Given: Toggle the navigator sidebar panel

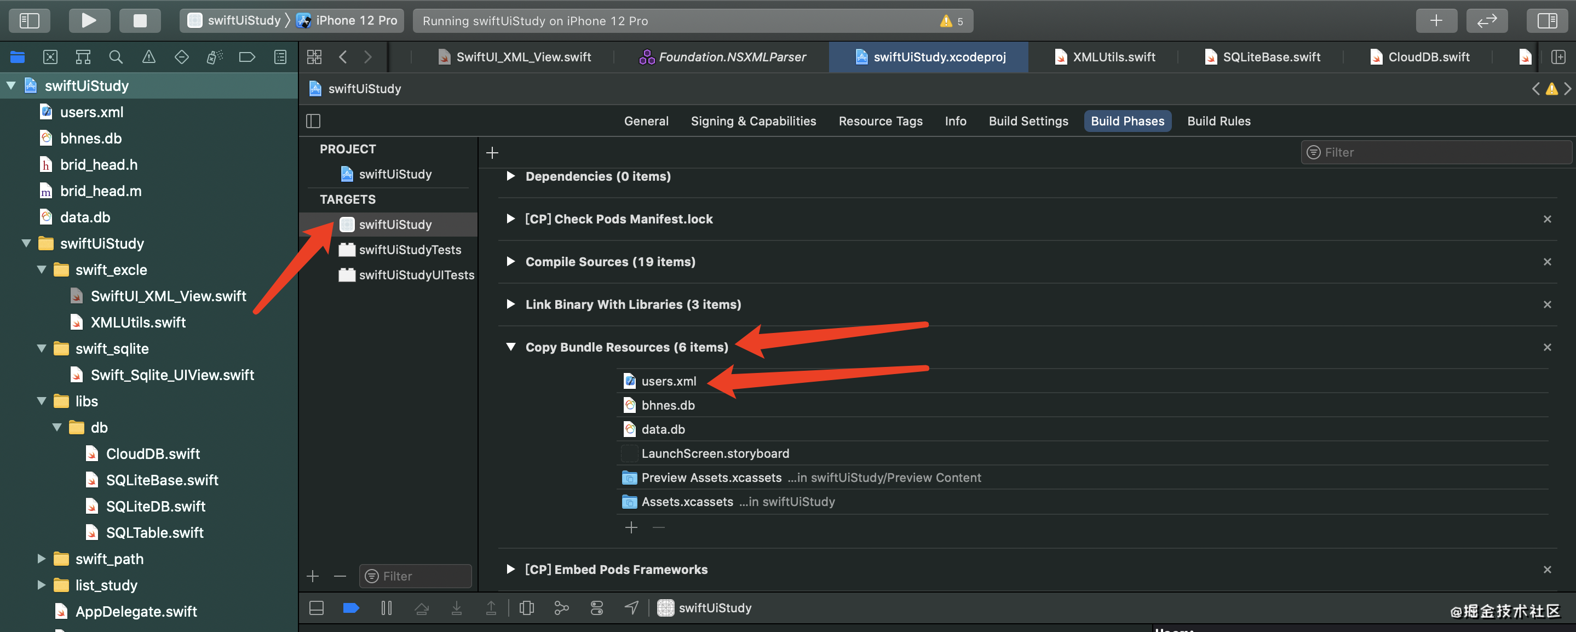Looking at the screenshot, I should pyautogui.click(x=30, y=20).
